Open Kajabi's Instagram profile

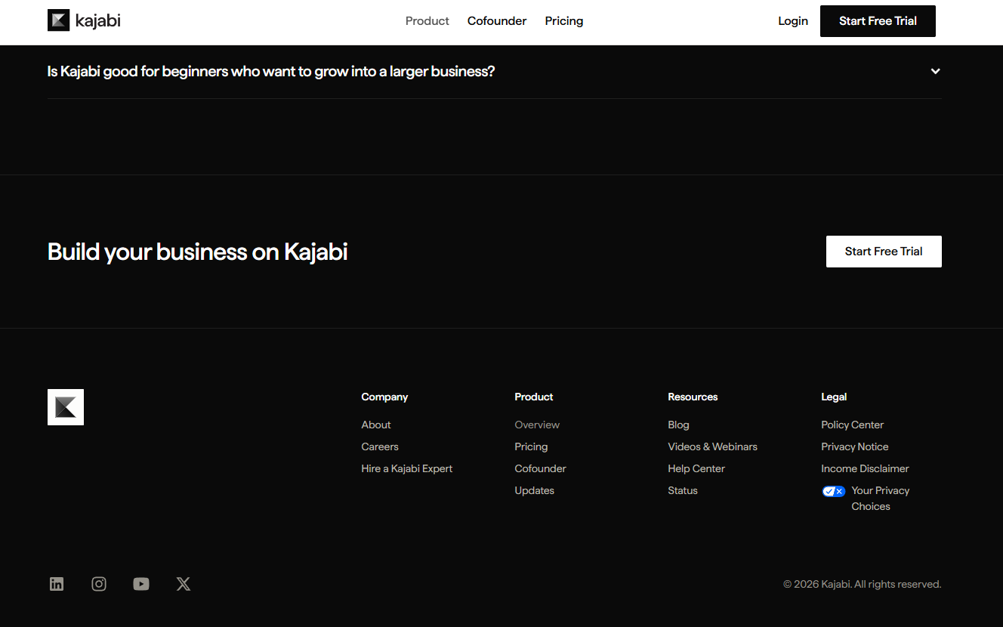pos(99,583)
